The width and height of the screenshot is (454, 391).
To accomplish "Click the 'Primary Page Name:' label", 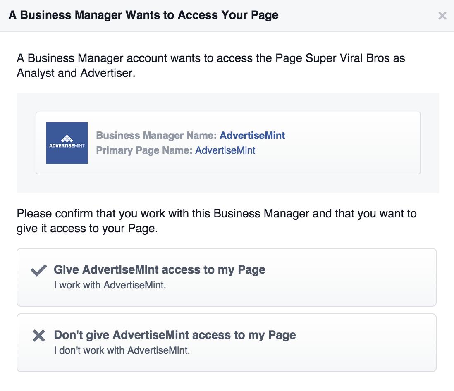I will pyautogui.click(x=144, y=150).
